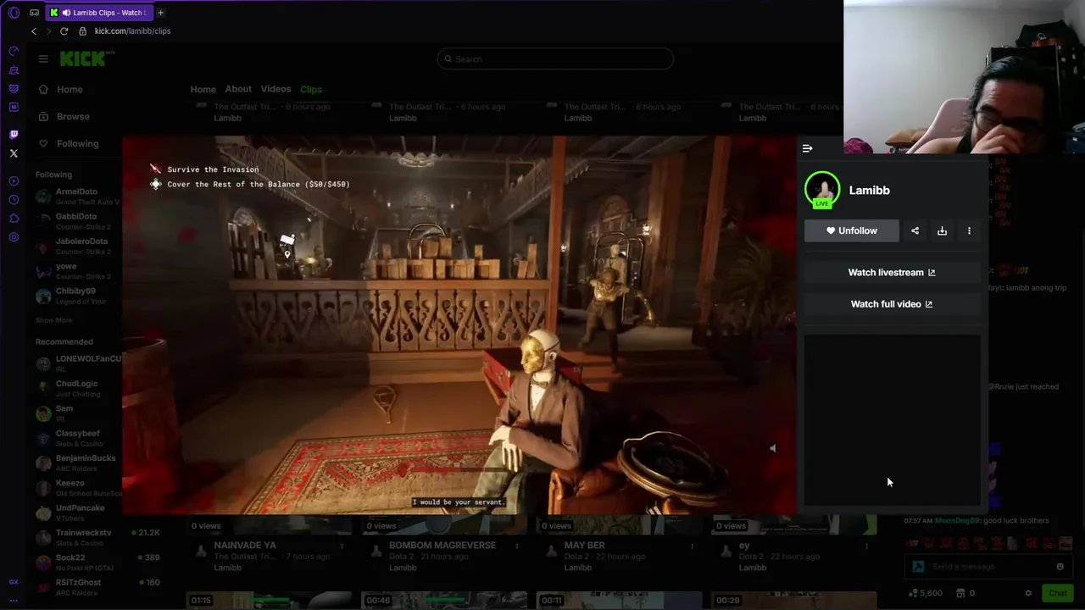Screen dimensions: 1085x610
Task: Open the 01:15 clip thumbnail
Action: [268, 600]
